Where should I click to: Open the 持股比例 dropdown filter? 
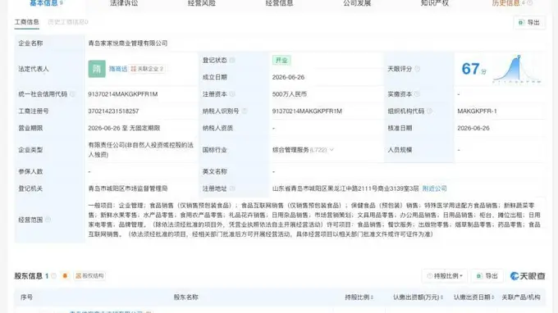[445, 276]
